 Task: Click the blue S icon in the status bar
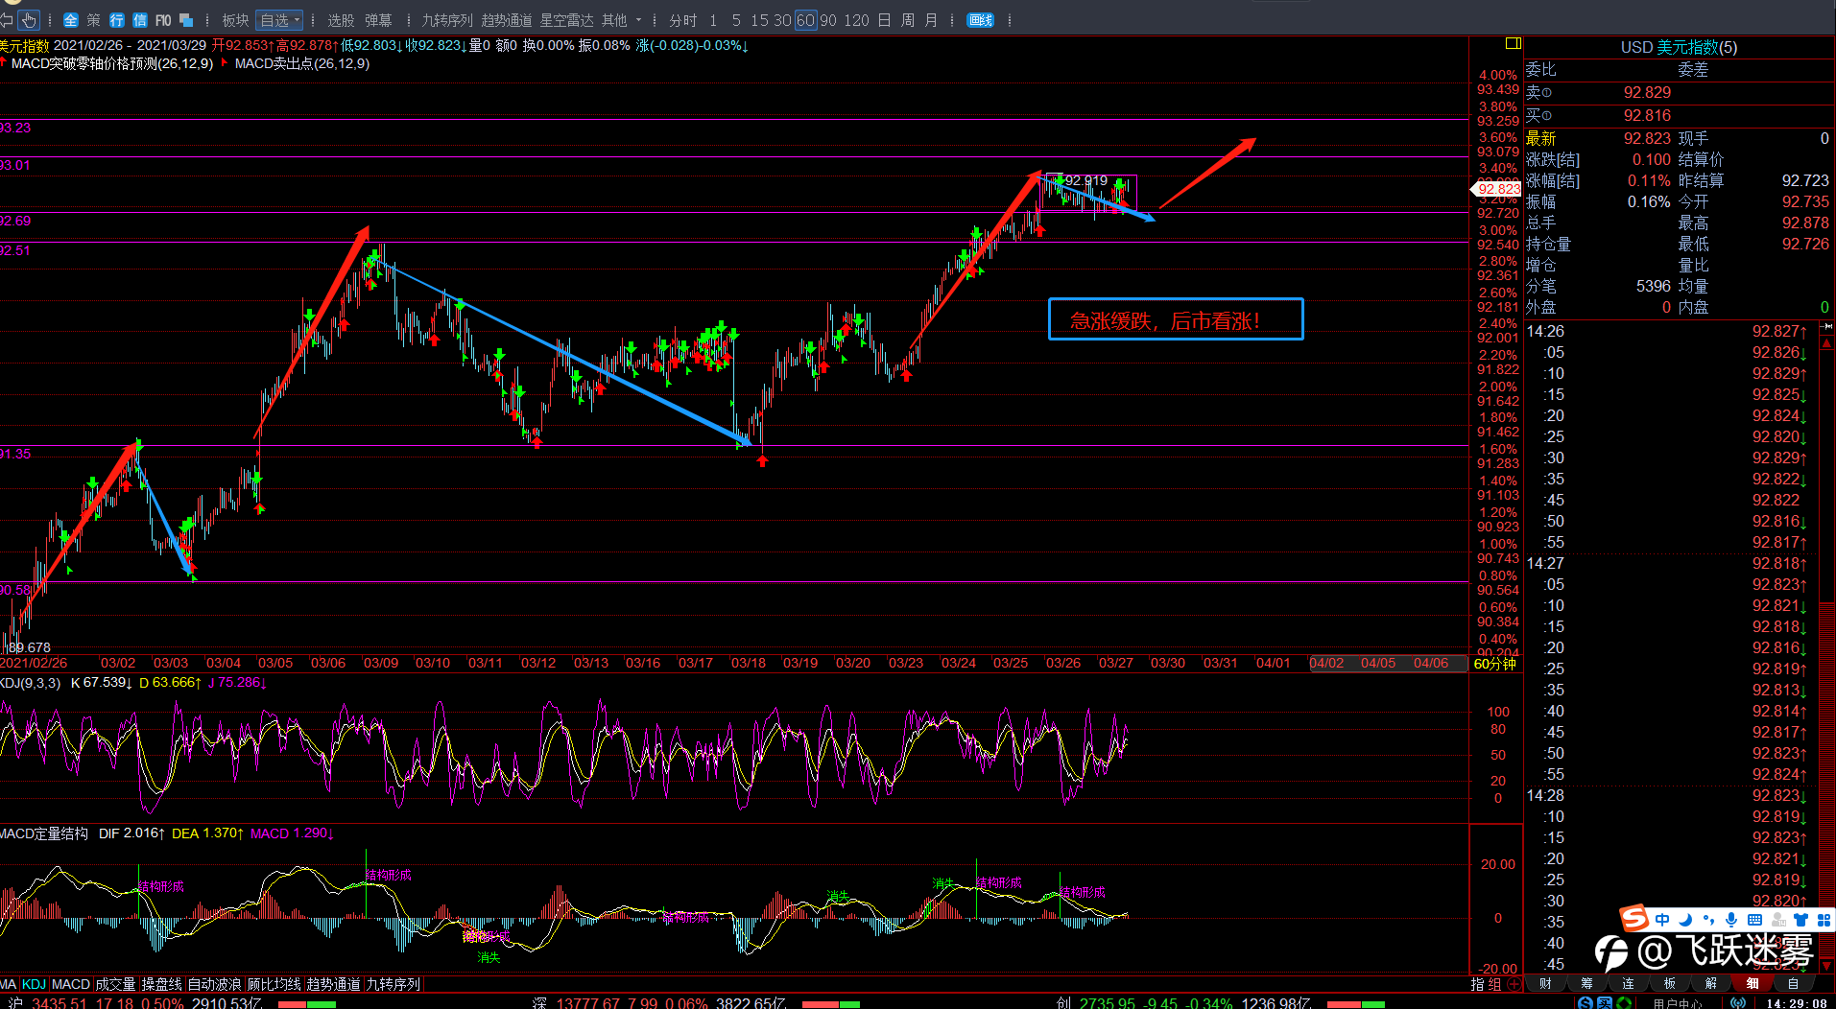(x=1585, y=1003)
